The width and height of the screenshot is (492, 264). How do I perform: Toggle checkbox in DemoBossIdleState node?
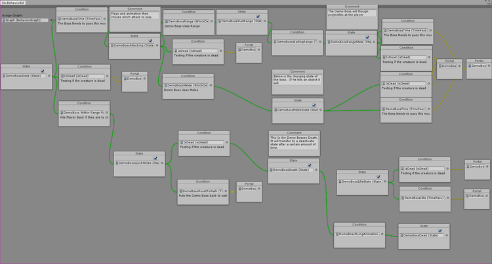click(x=379, y=177)
